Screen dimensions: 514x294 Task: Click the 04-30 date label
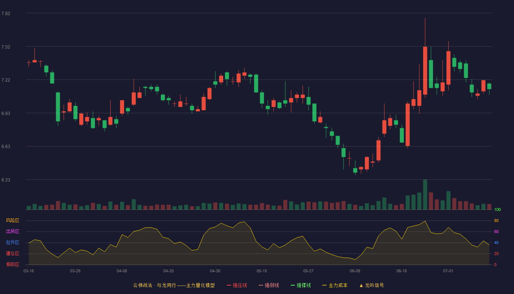(215, 271)
